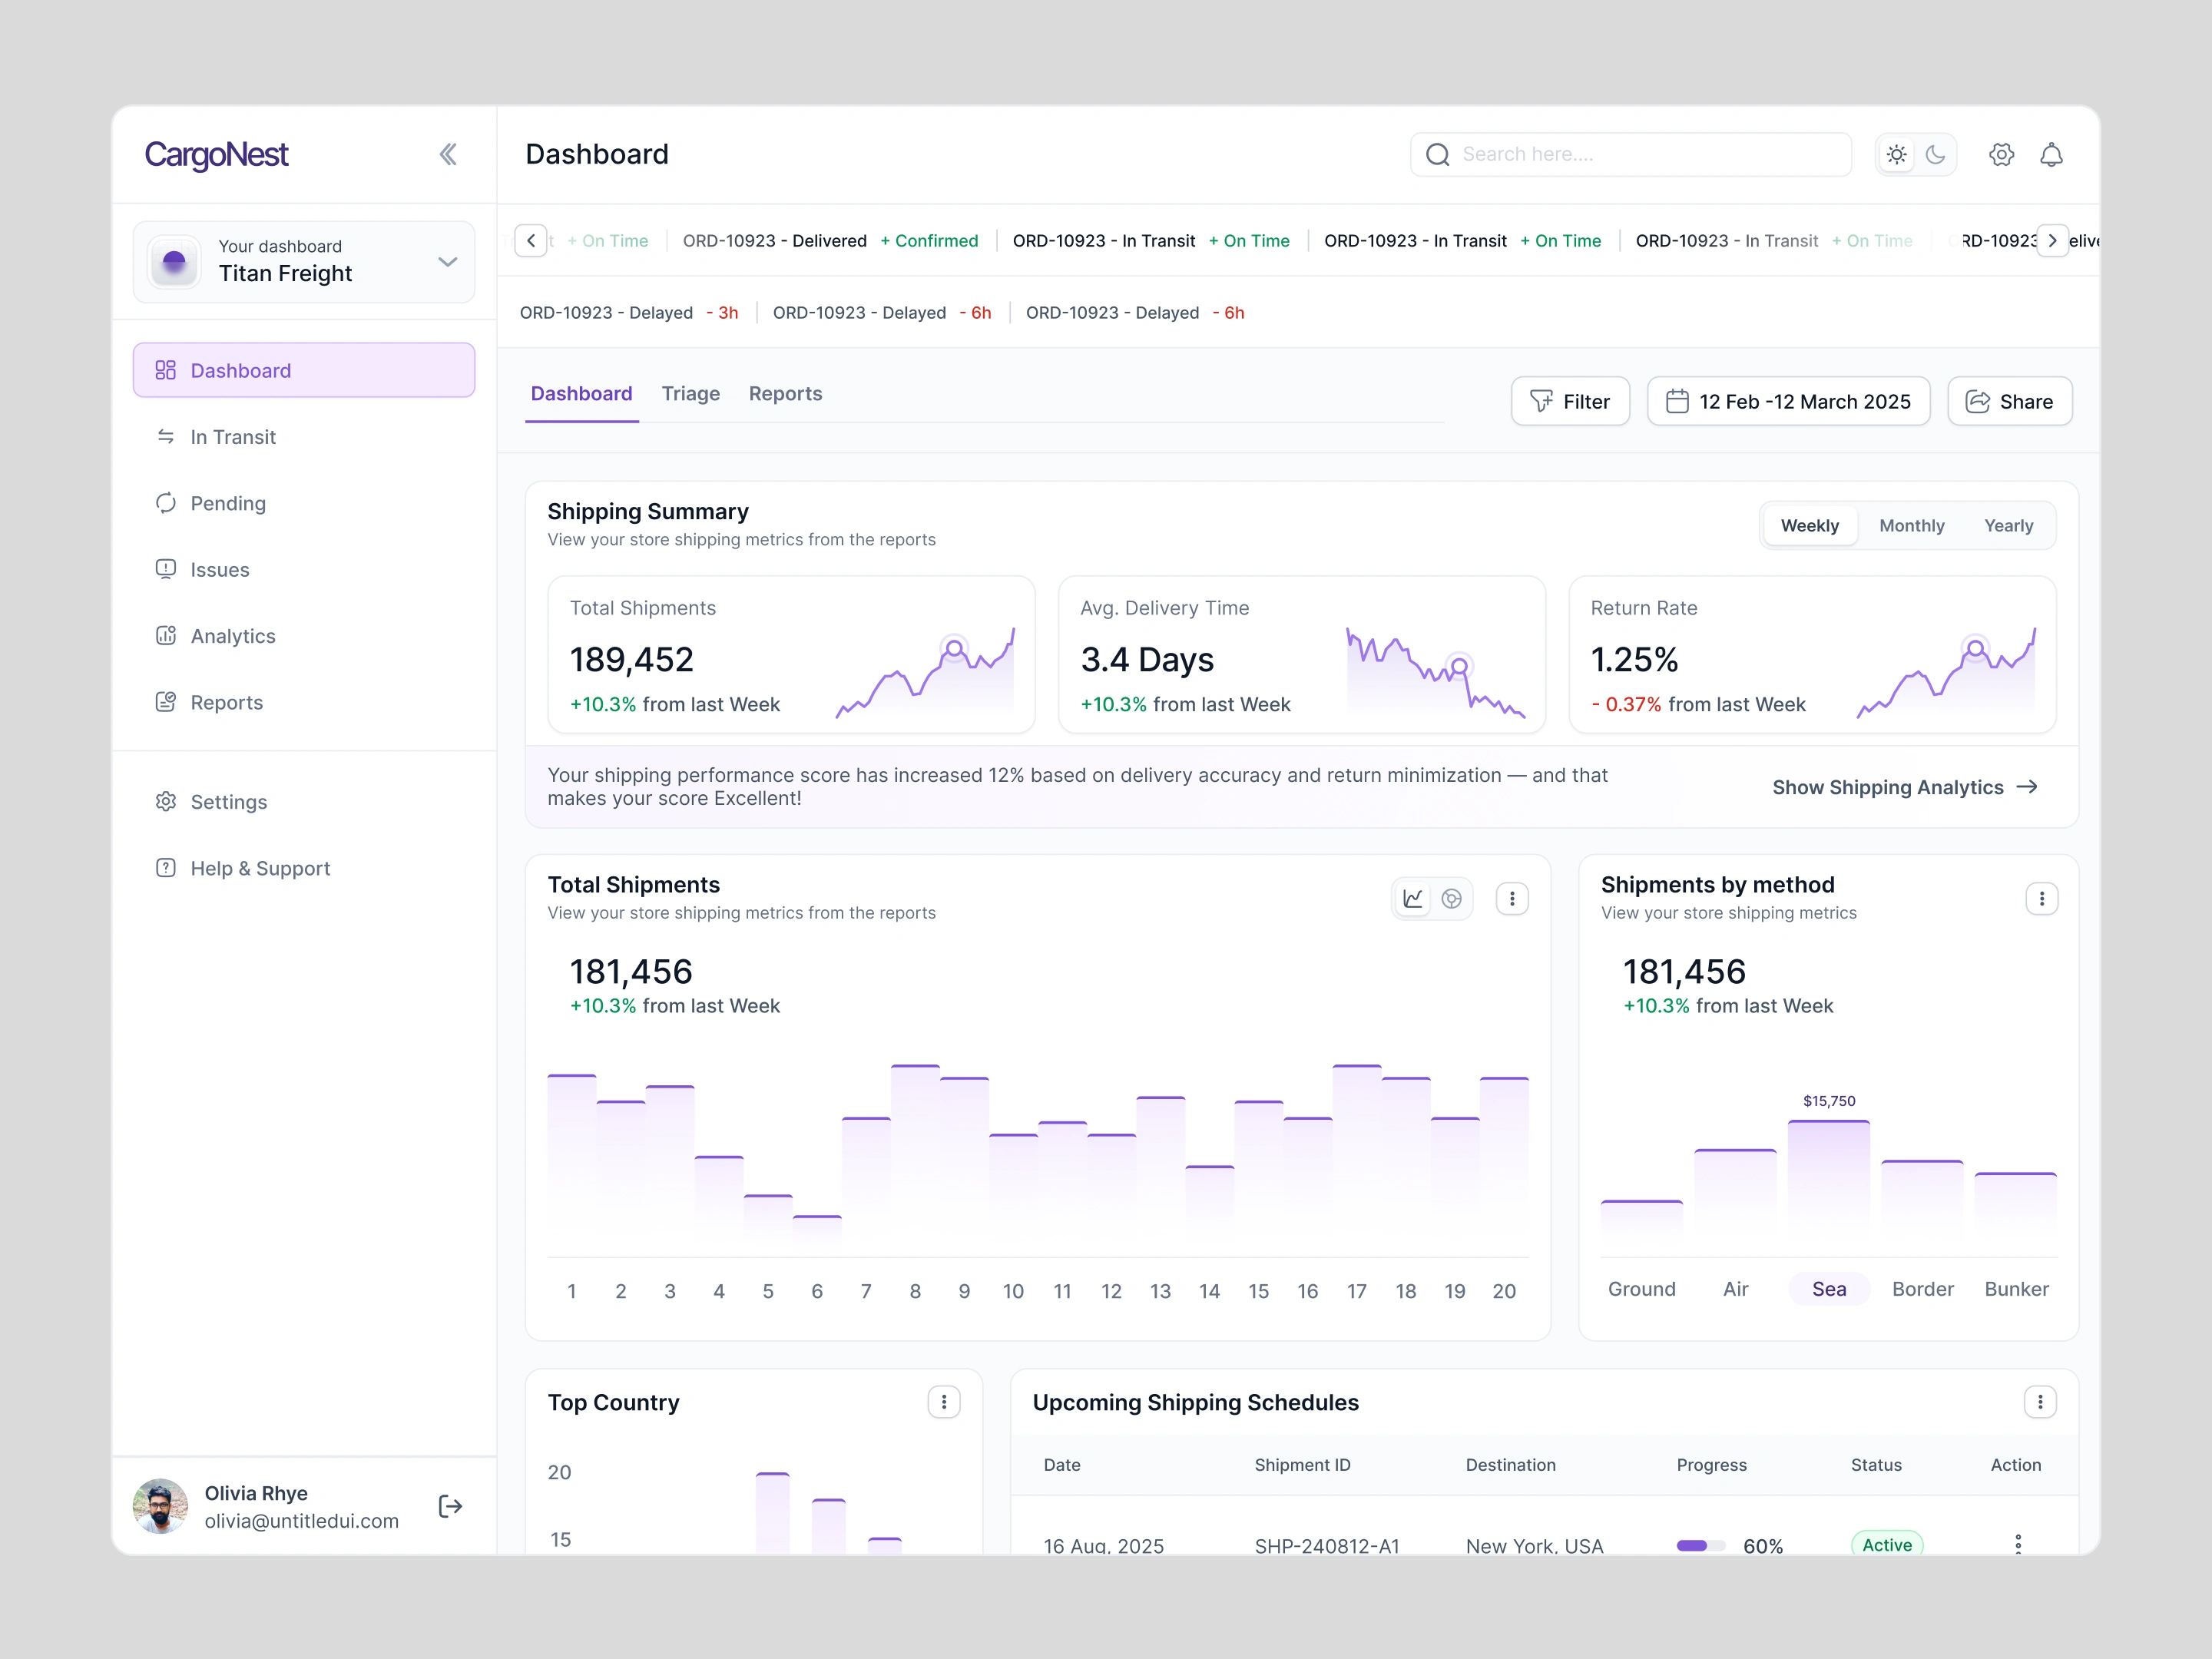Switch to the Triage tab
Screen dimensions: 2212x1659
tap(690, 394)
